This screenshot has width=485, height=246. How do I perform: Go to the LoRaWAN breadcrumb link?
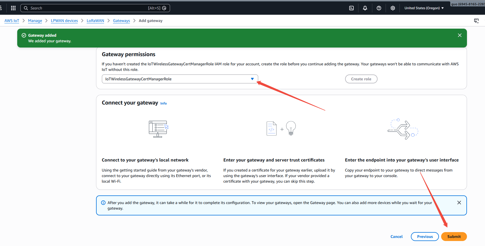click(x=95, y=21)
